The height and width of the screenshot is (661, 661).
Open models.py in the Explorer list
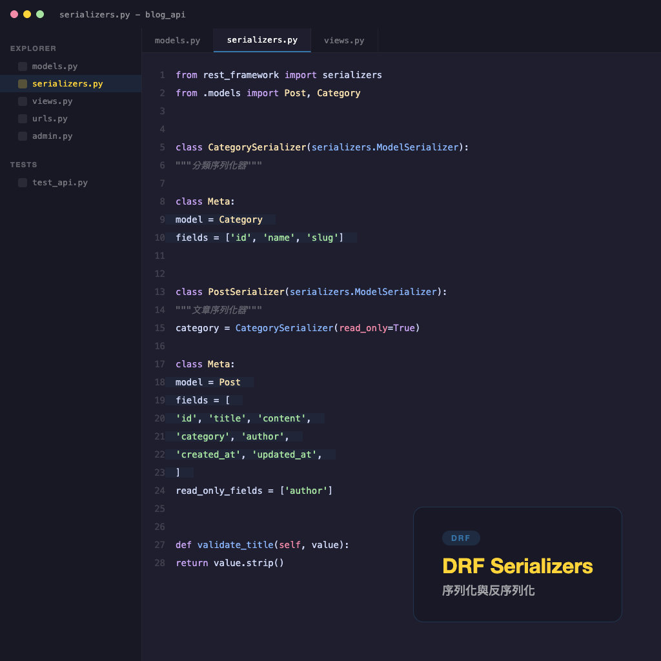pyautogui.click(x=71, y=66)
